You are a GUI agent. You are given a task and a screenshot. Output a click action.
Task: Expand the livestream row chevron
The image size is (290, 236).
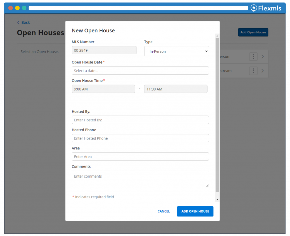[263, 71]
